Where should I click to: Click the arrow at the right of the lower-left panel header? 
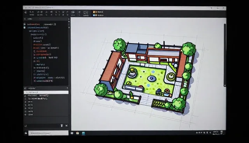tap(67, 88)
